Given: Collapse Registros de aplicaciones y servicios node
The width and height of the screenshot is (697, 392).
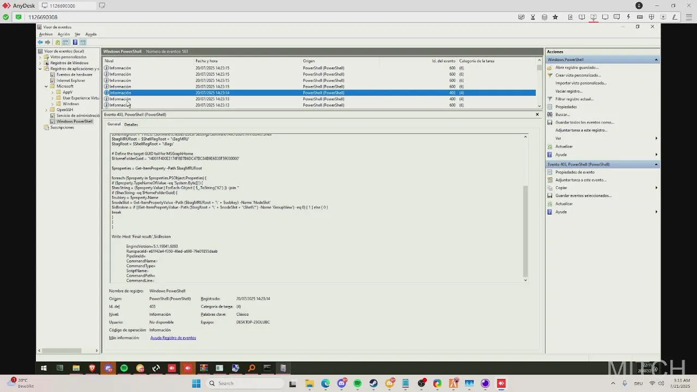Looking at the screenshot, I should coord(40,69).
